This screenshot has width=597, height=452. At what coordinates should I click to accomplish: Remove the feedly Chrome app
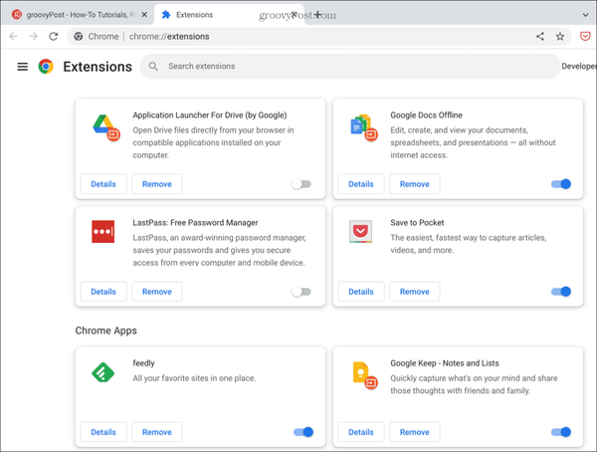tap(156, 432)
